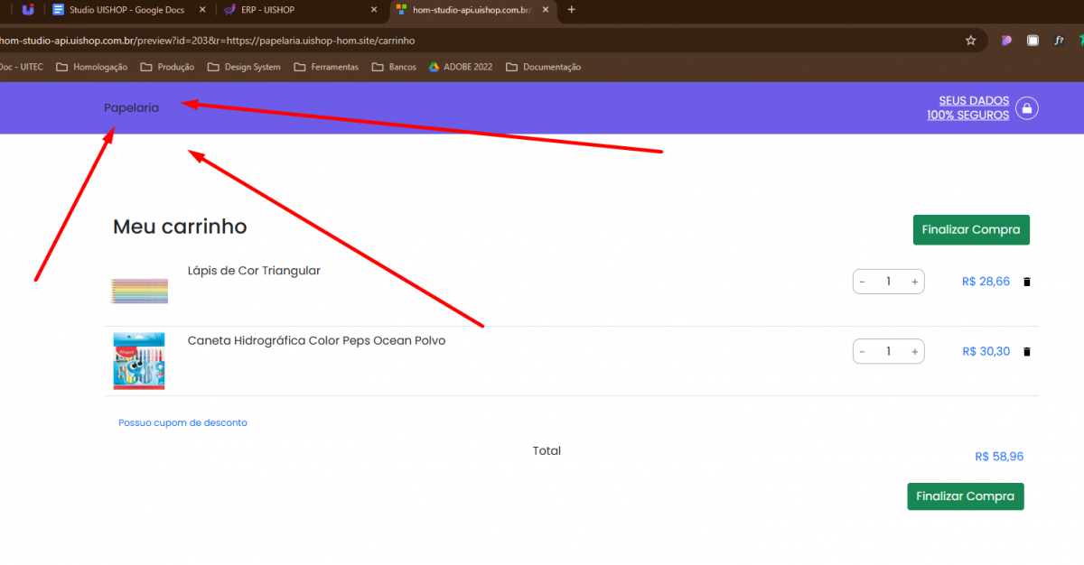The height and width of the screenshot is (565, 1084).
Task: Open a new browser tab
Action: coord(571,10)
